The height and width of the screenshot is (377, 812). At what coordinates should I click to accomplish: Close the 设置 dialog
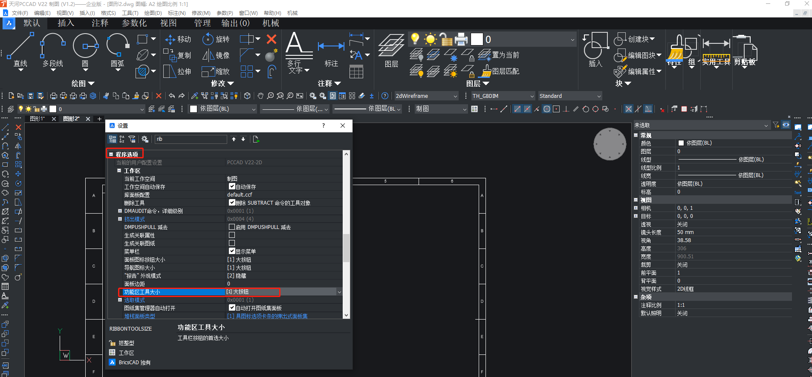[343, 126]
